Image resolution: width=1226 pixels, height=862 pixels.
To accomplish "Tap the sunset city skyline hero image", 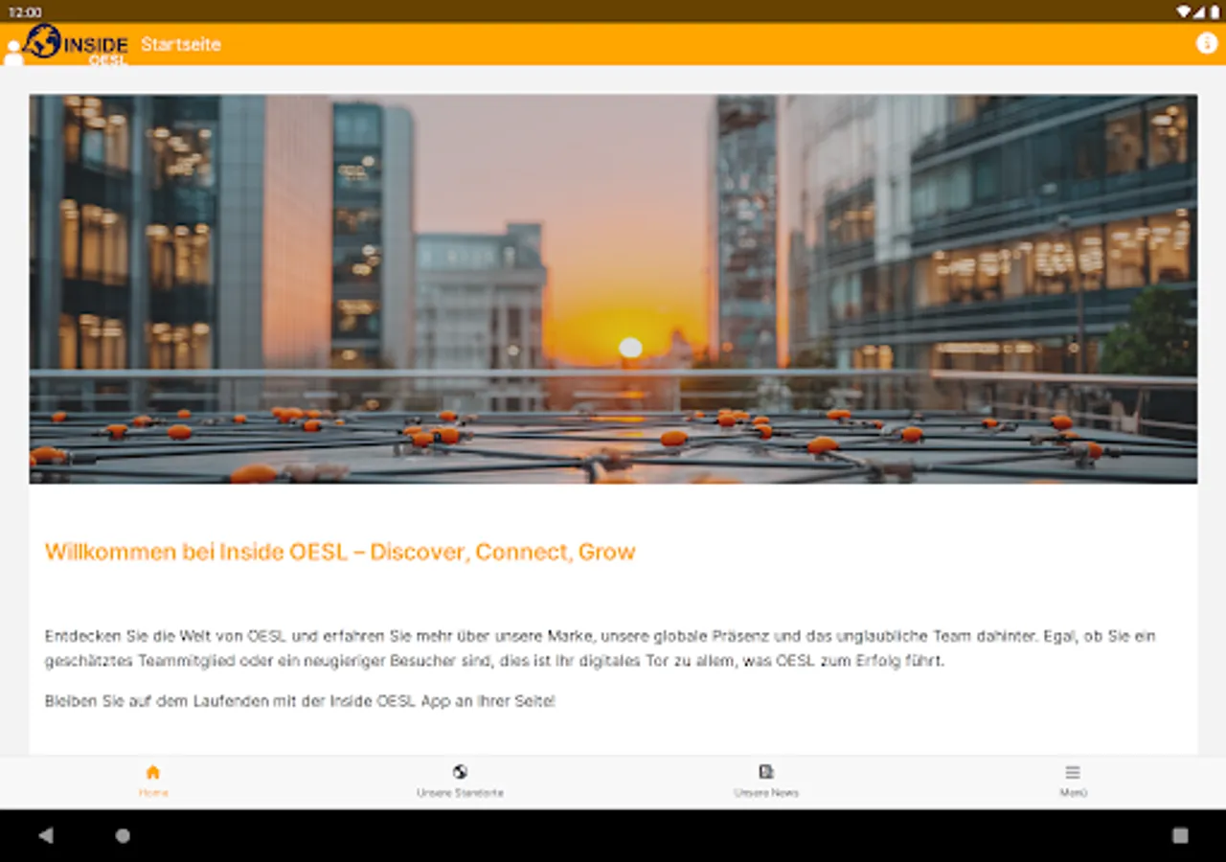I will point(612,287).
